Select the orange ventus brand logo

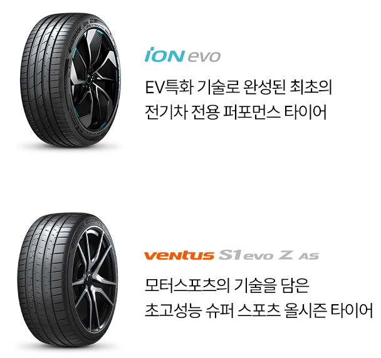pyautogui.click(x=179, y=255)
